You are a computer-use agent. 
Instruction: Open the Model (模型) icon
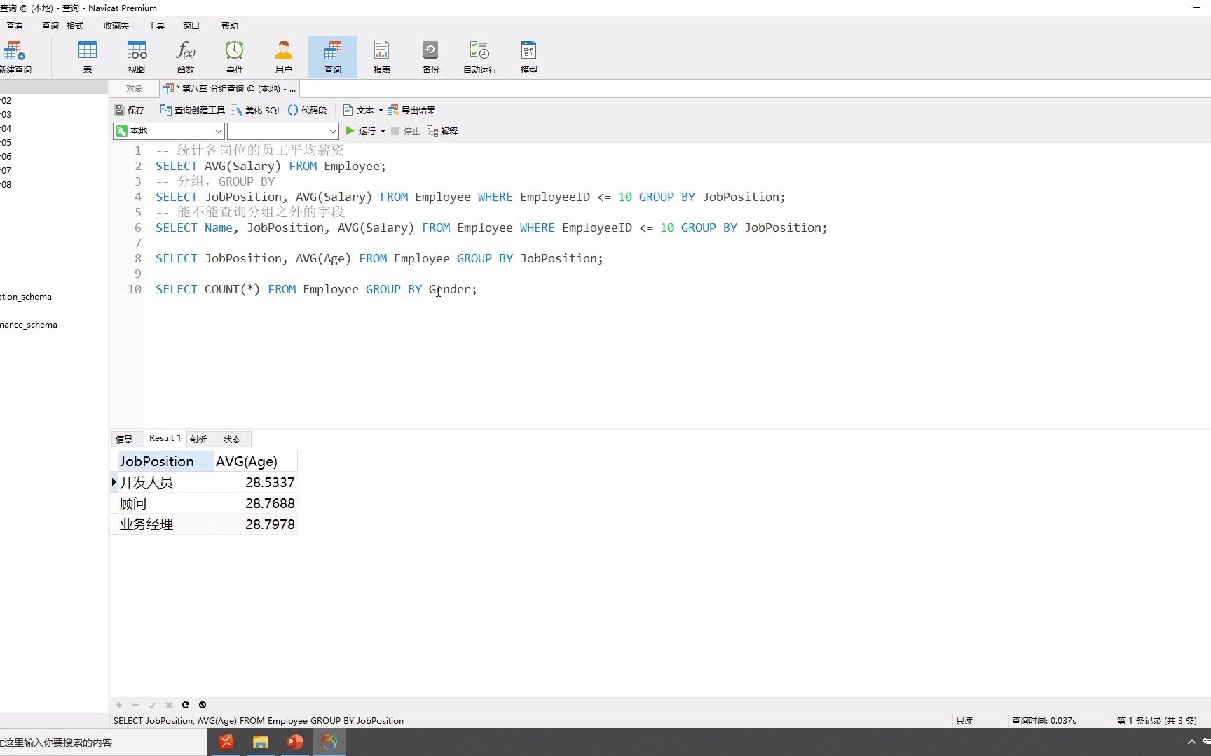pos(529,57)
